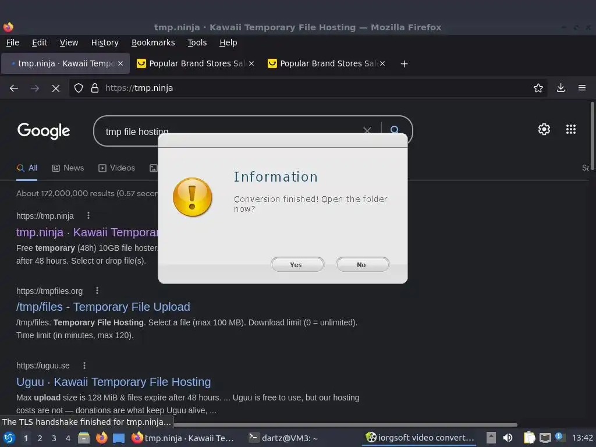Open options for the uguu.se result
Screen dimensions: 596x447
tap(84, 366)
